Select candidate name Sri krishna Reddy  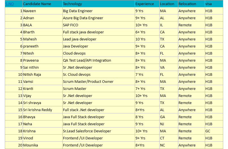click(38, 110)
